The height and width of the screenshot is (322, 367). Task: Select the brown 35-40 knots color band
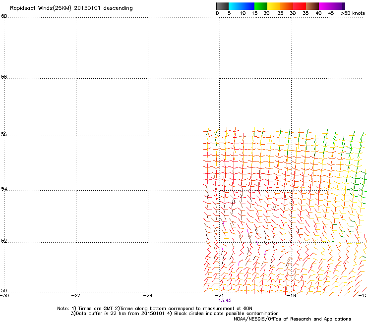pyautogui.click(x=312, y=6)
